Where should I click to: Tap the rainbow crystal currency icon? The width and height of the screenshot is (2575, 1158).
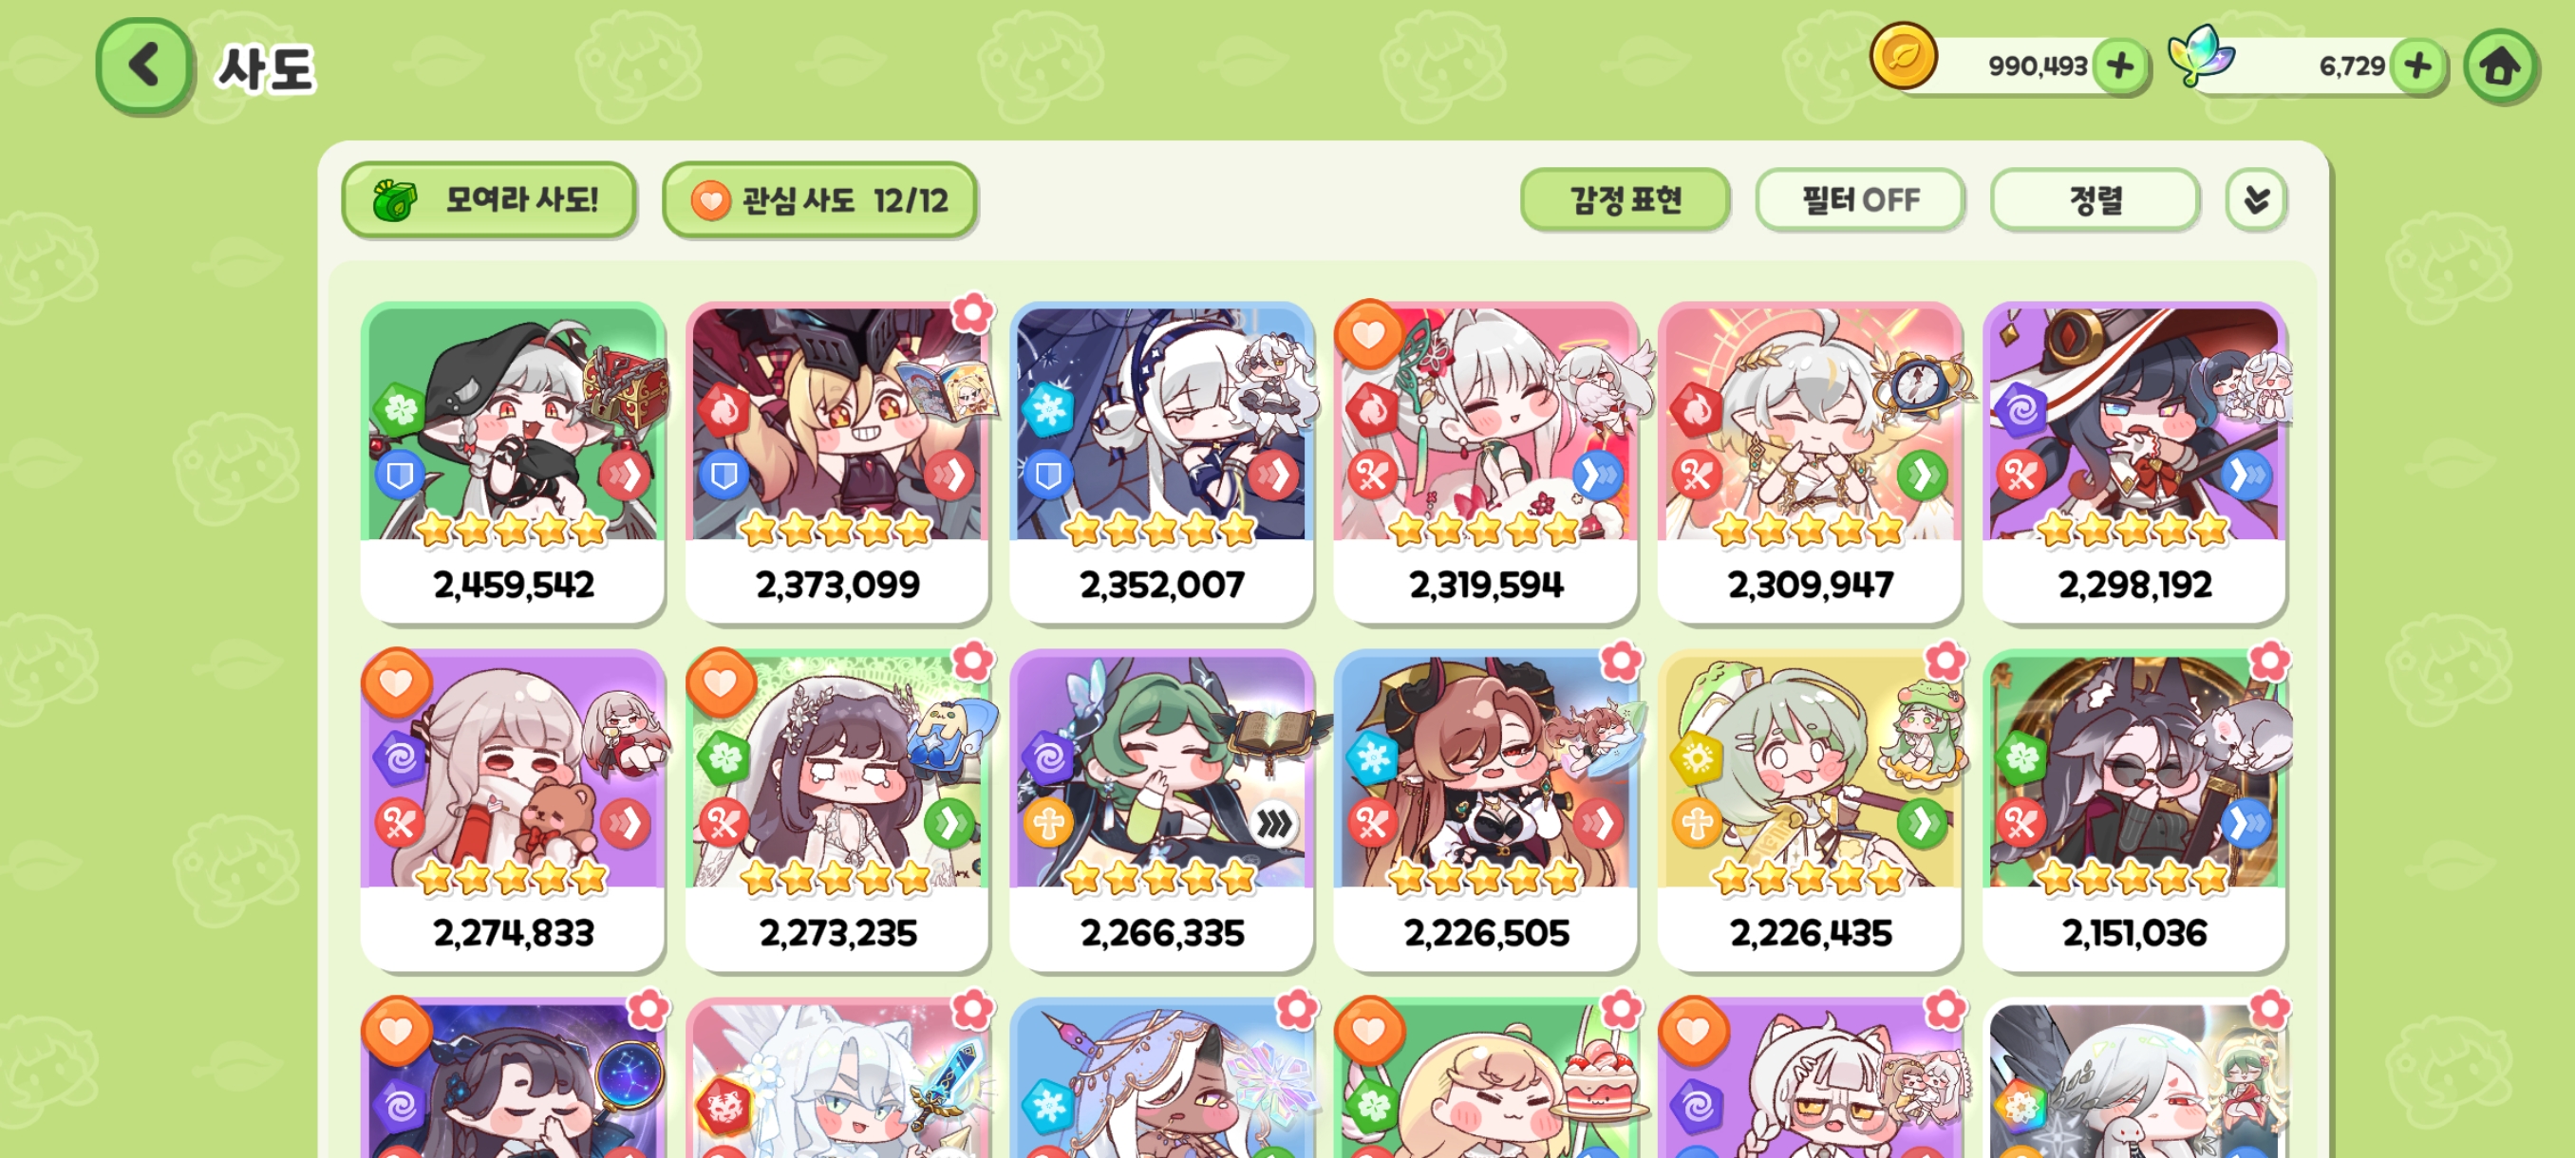2200,57
